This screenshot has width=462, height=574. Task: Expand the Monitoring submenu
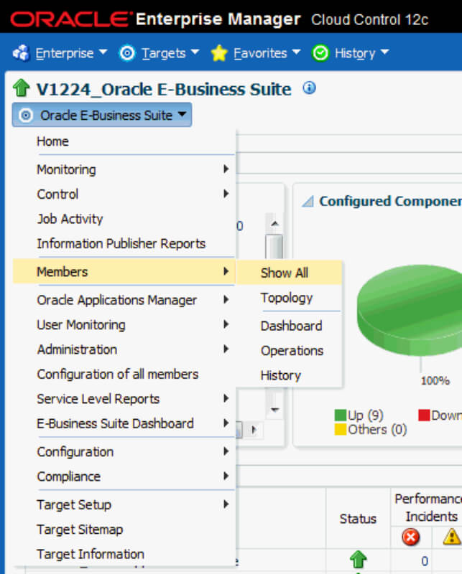click(124, 169)
